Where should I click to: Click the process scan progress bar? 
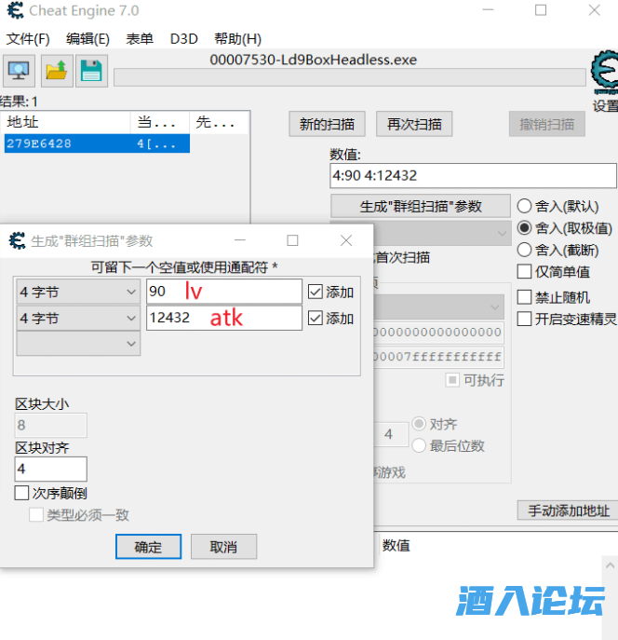(350, 77)
